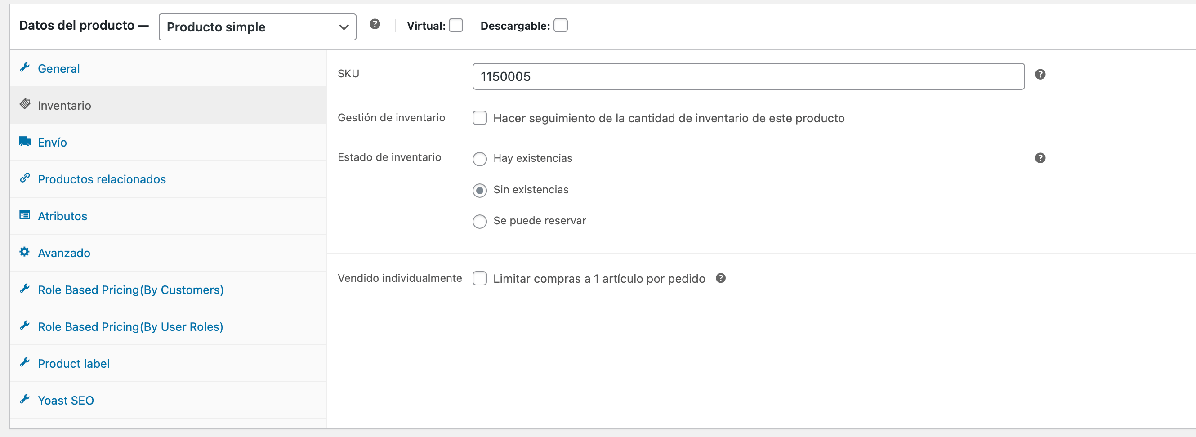Click the Vendido individualmente label
The height and width of the screenshot is (437, 1196).
(400, 278)
